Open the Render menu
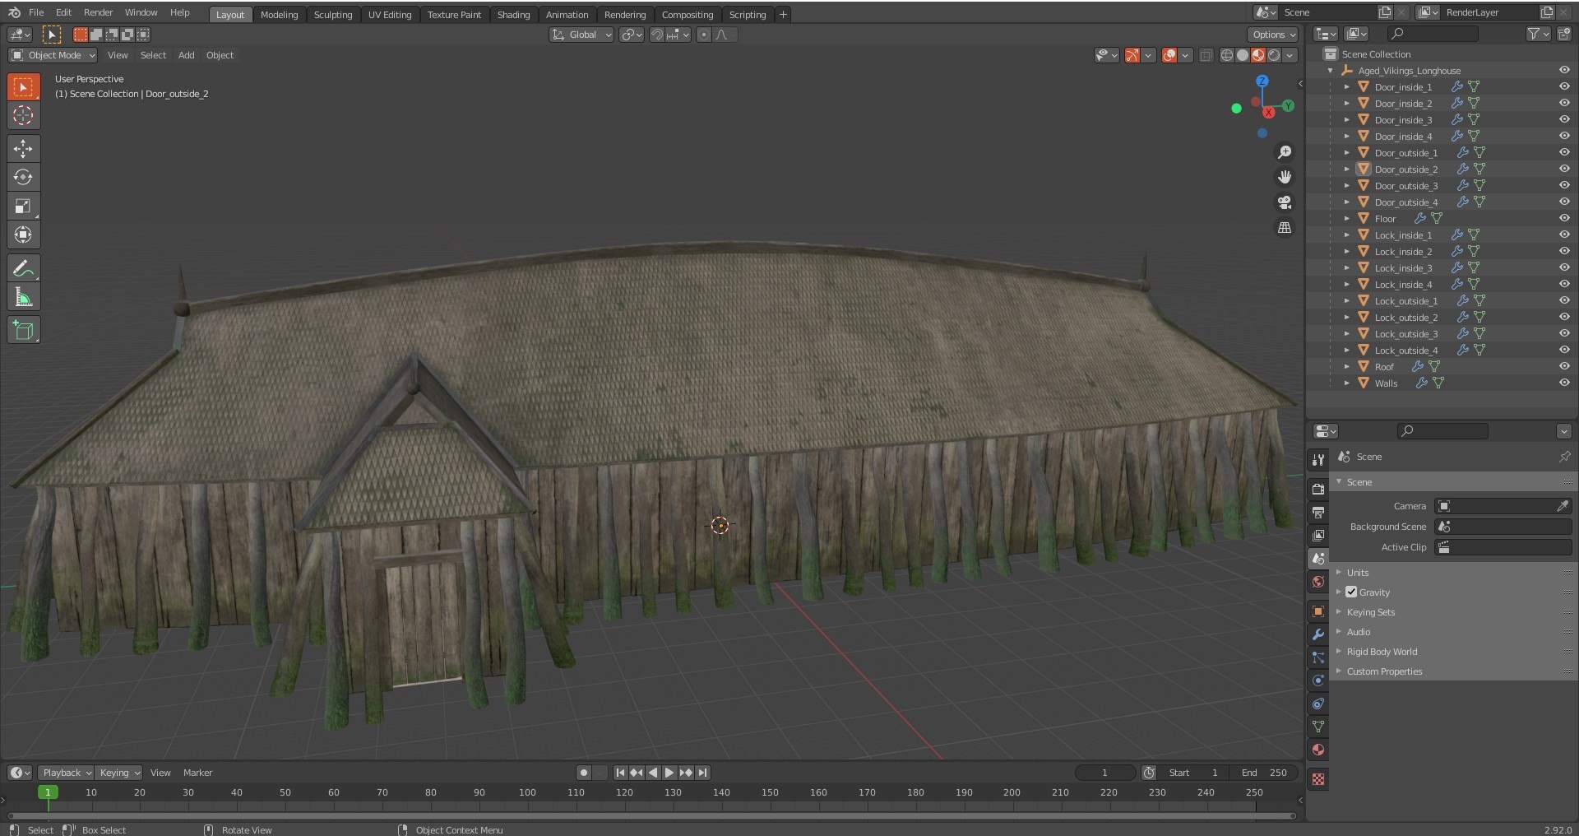The height and width of the screenshot is (836, 1579). pos(98,12)
